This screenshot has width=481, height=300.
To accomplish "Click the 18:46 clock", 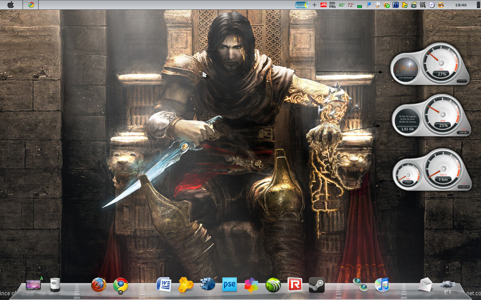I will [x=461, y=5].
